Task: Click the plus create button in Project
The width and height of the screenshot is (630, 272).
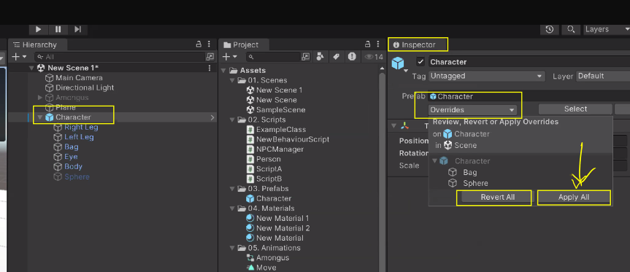Action: [230, 57]
